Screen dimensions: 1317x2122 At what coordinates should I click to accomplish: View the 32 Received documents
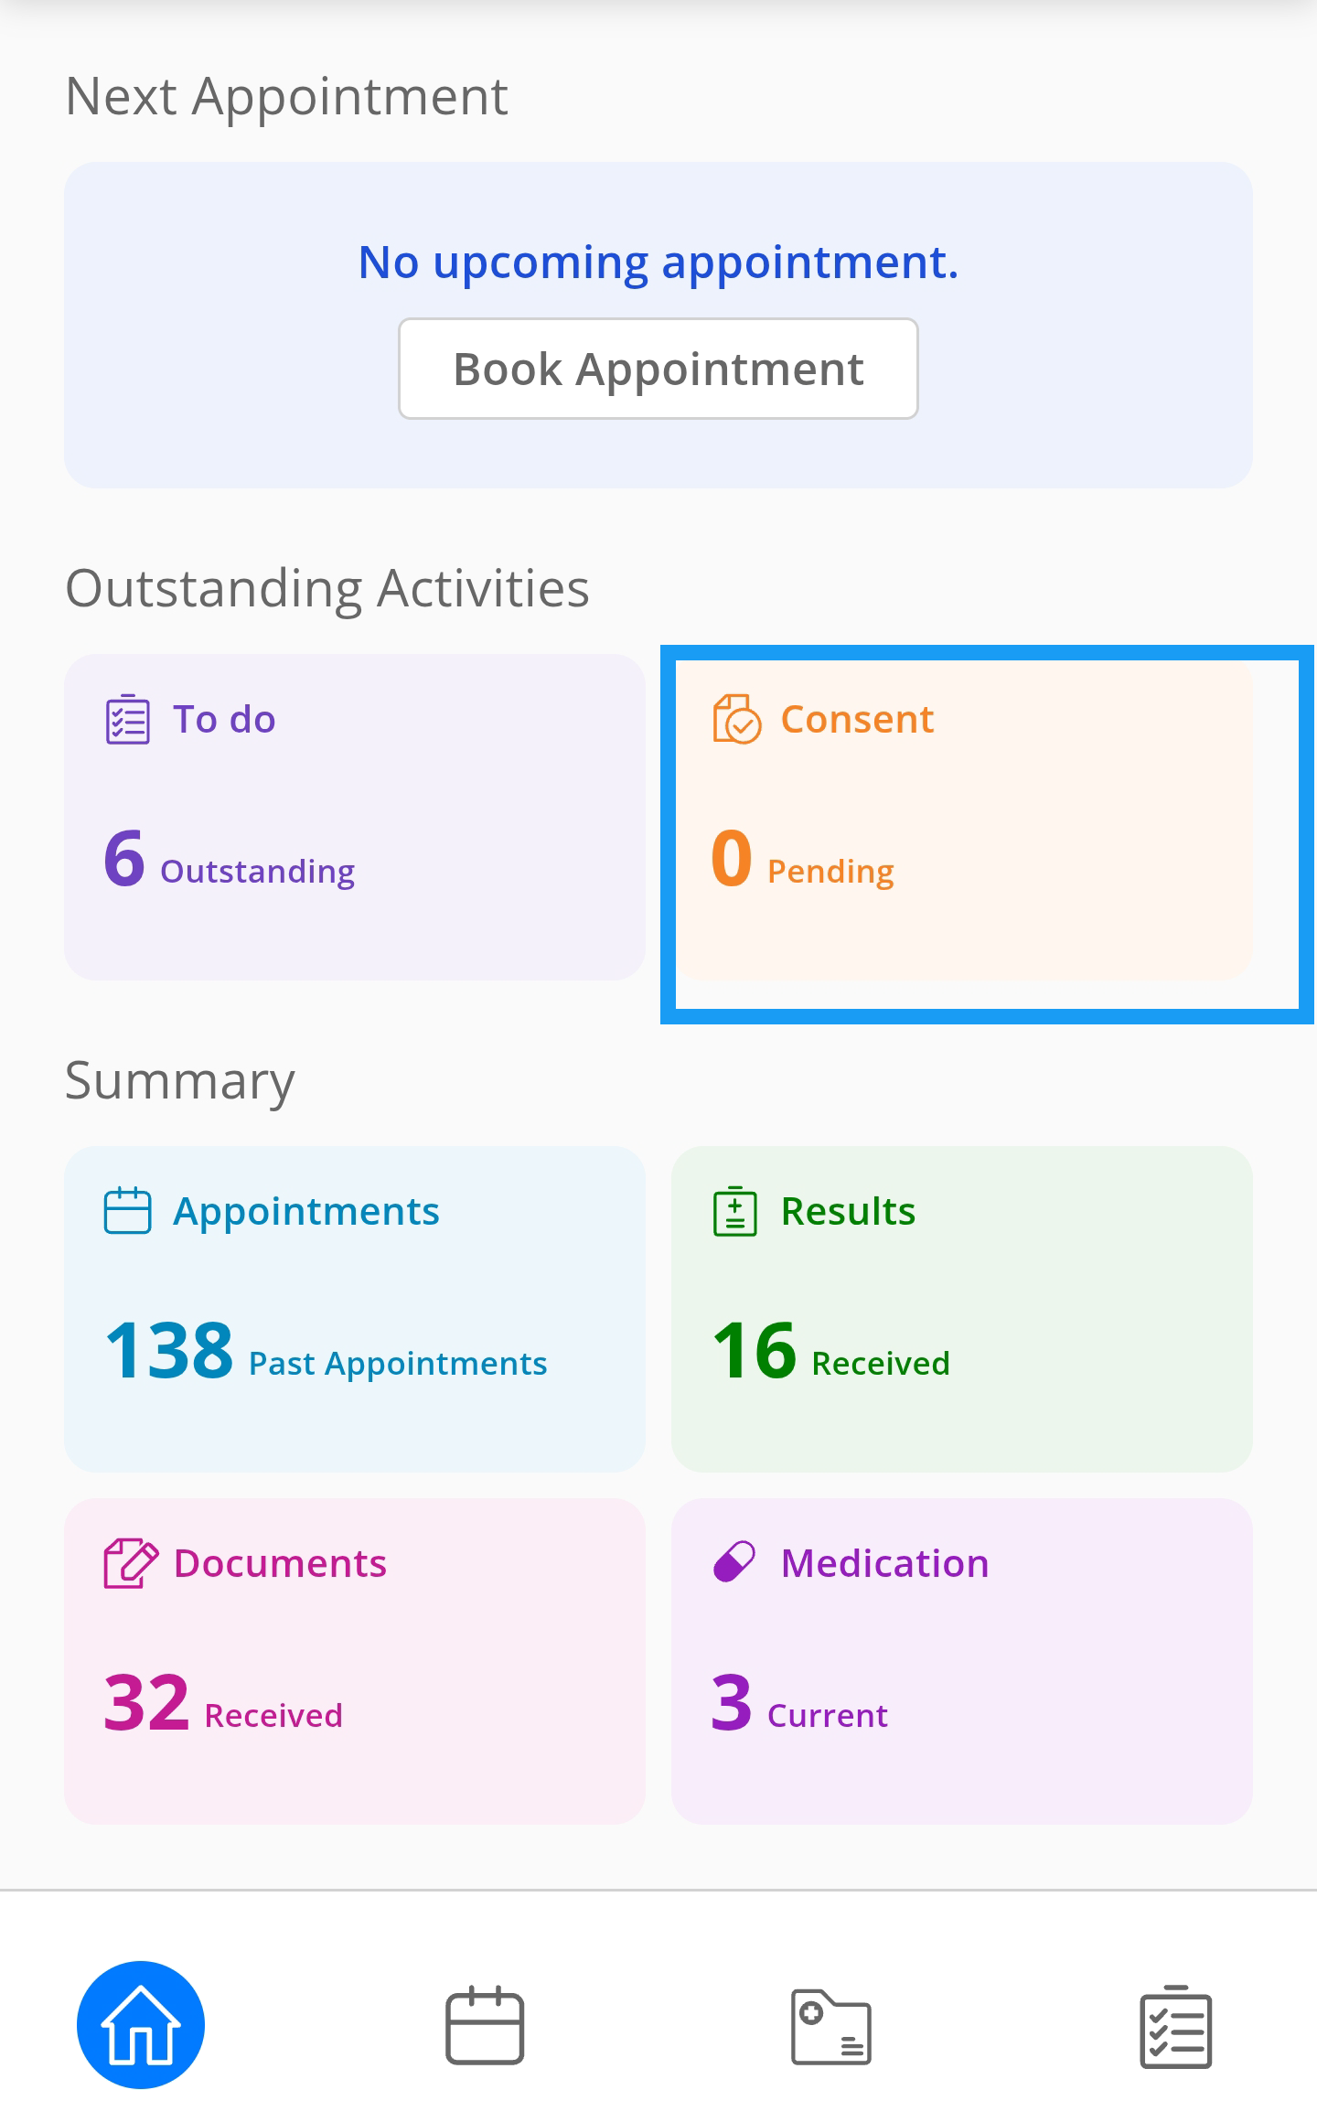coord(223,1704)
